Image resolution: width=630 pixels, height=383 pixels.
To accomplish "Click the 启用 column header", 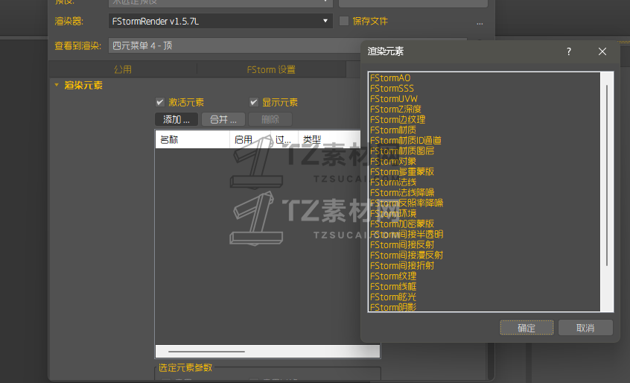I will click(250, 139).
